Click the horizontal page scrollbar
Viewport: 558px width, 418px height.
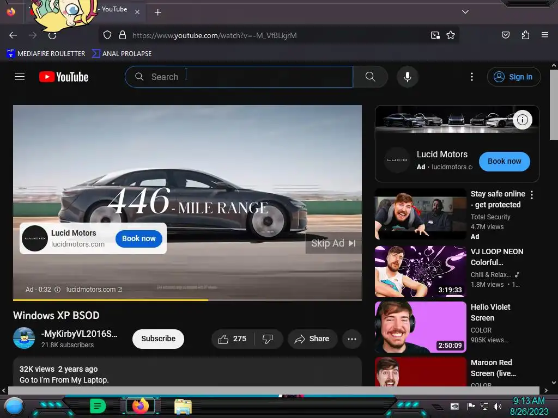(274, 390)
